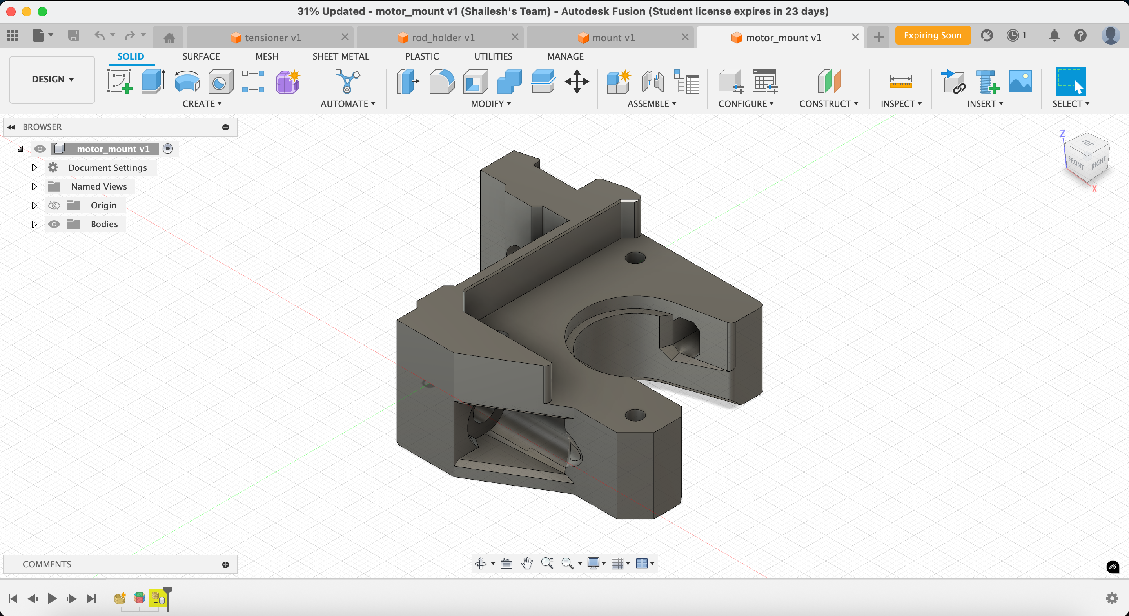Add a new design tab
This screenshot has width=1129, height=616.
(878, 37)
